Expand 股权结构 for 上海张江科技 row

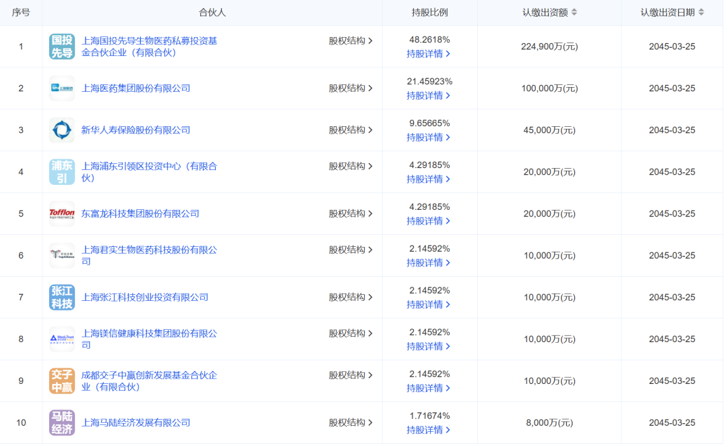click(x=351, y=298)
